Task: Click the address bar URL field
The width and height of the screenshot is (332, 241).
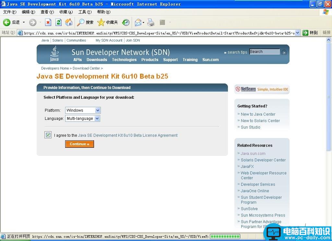Action: 159,33
